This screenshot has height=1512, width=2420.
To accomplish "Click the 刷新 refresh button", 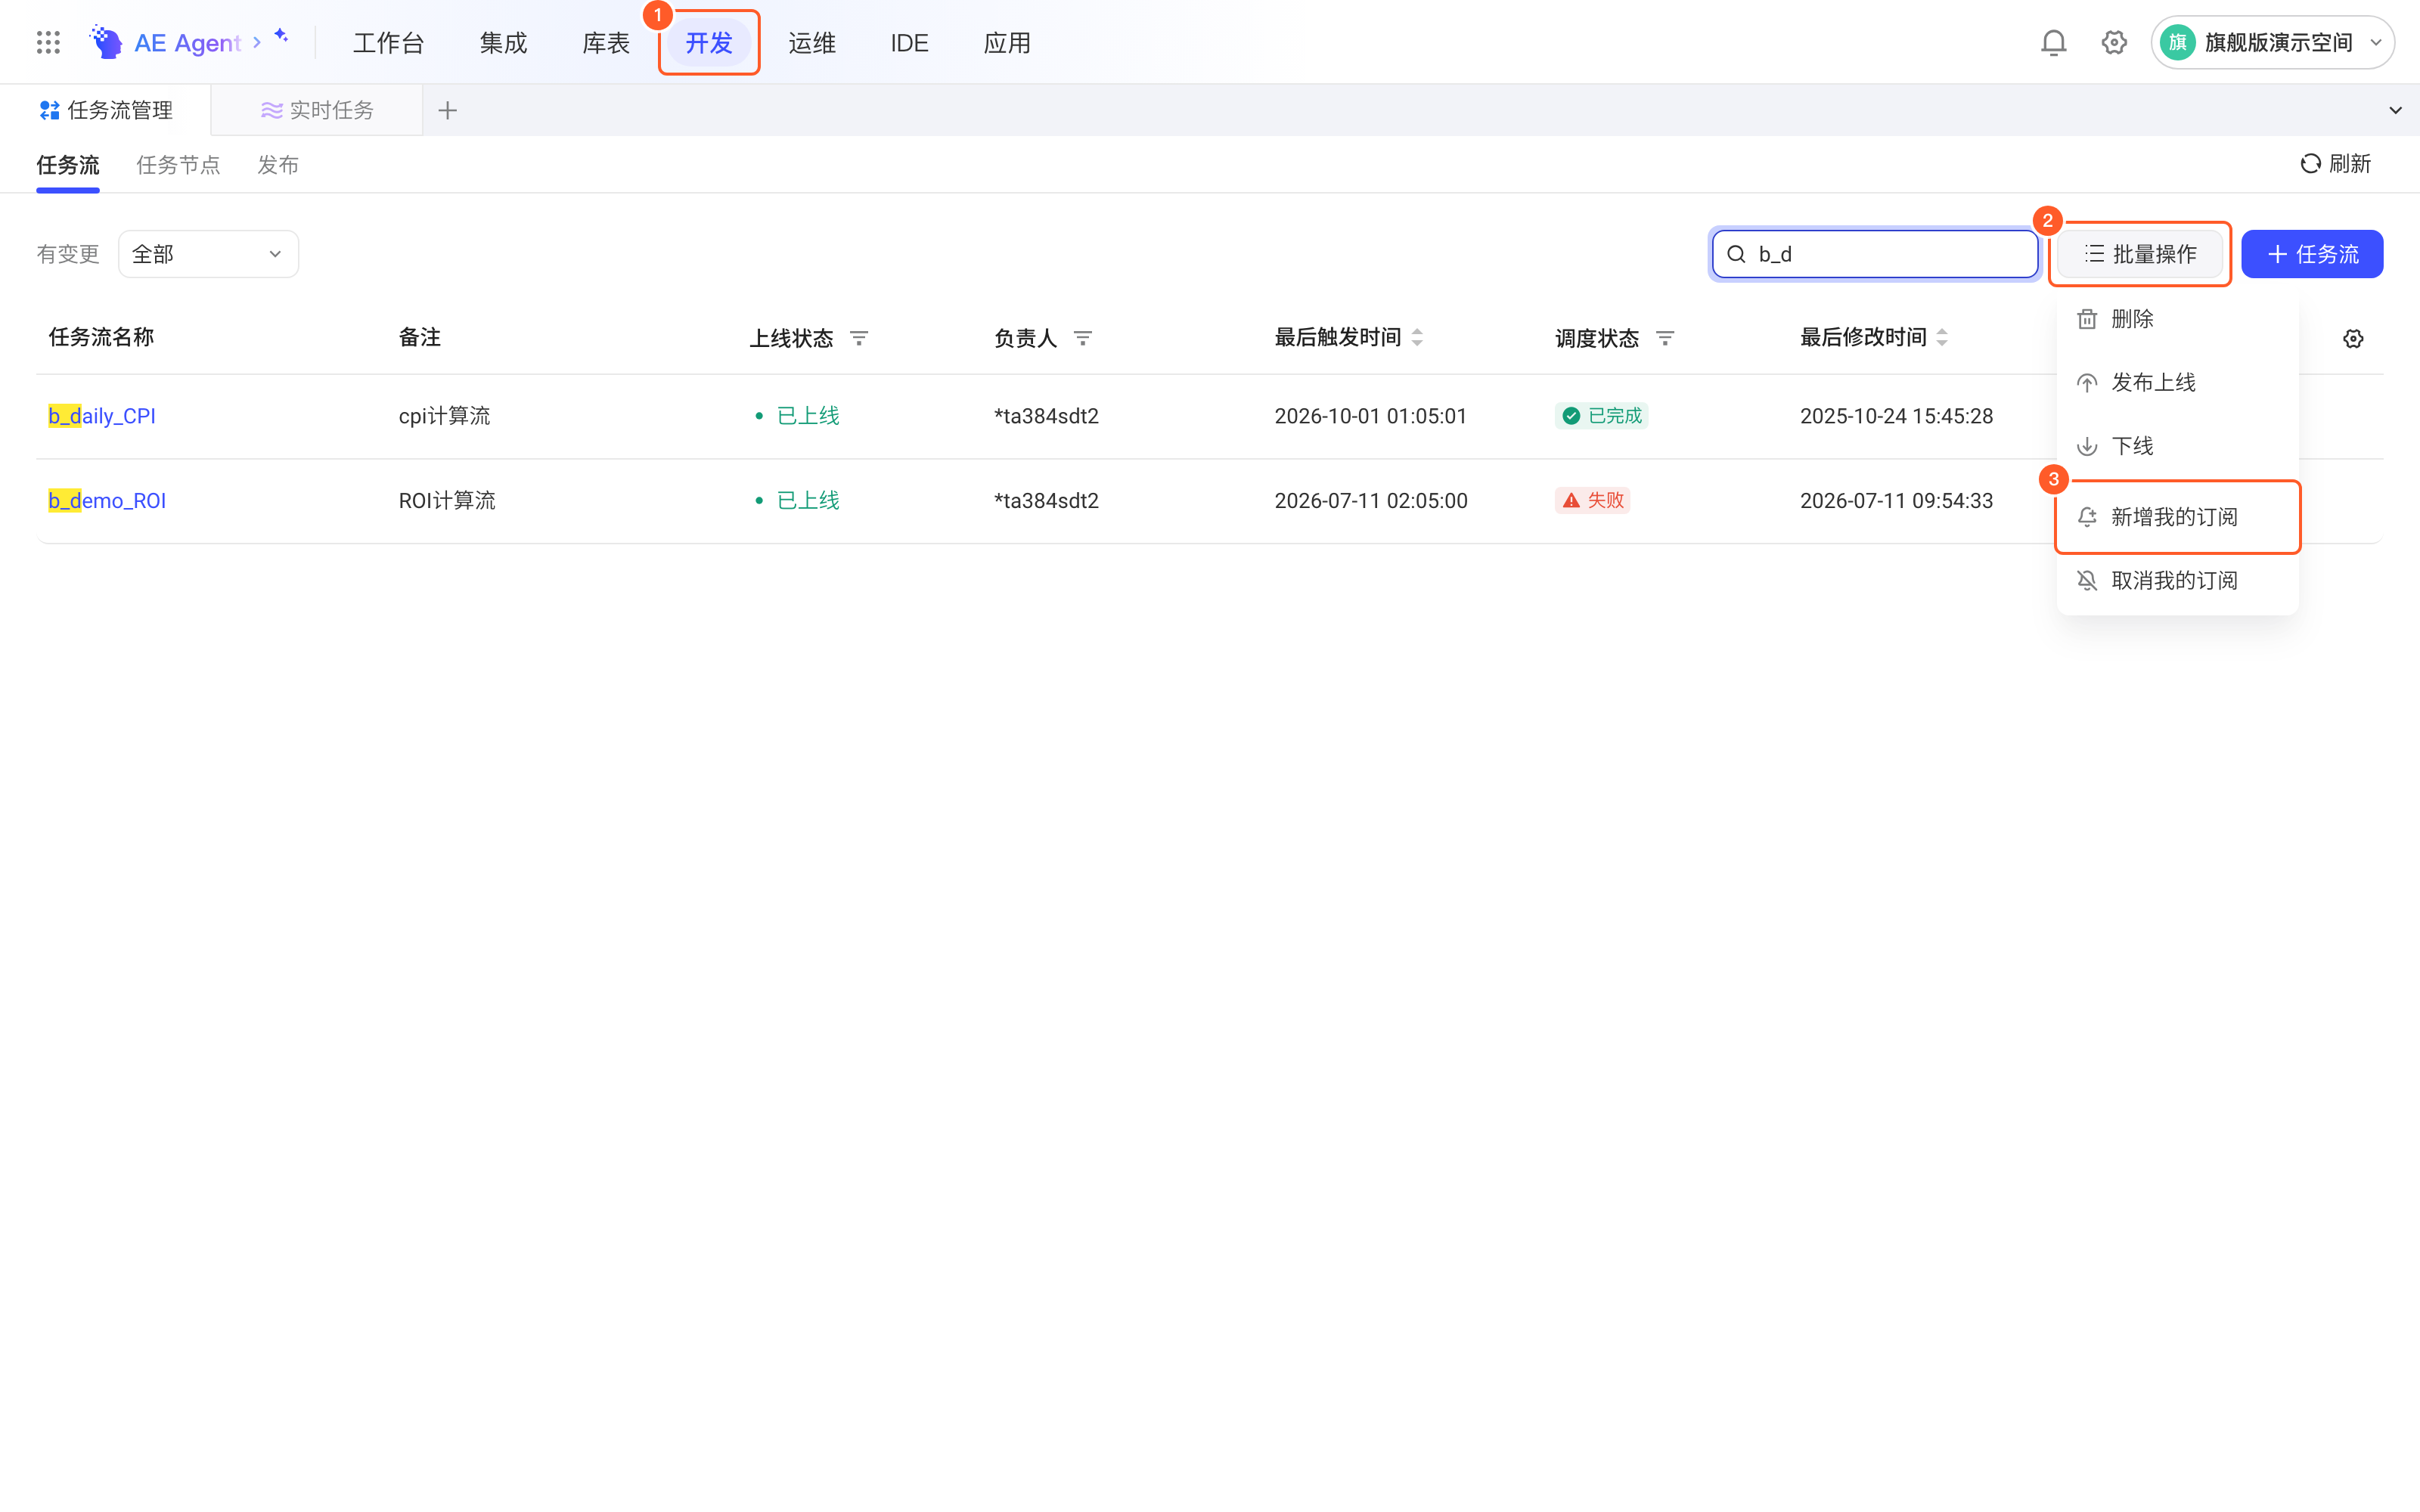I will pyautogui.click(x=2336, y=163).
